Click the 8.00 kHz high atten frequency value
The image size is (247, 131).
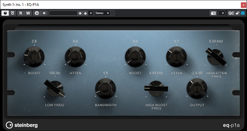[x=216, y=41]
